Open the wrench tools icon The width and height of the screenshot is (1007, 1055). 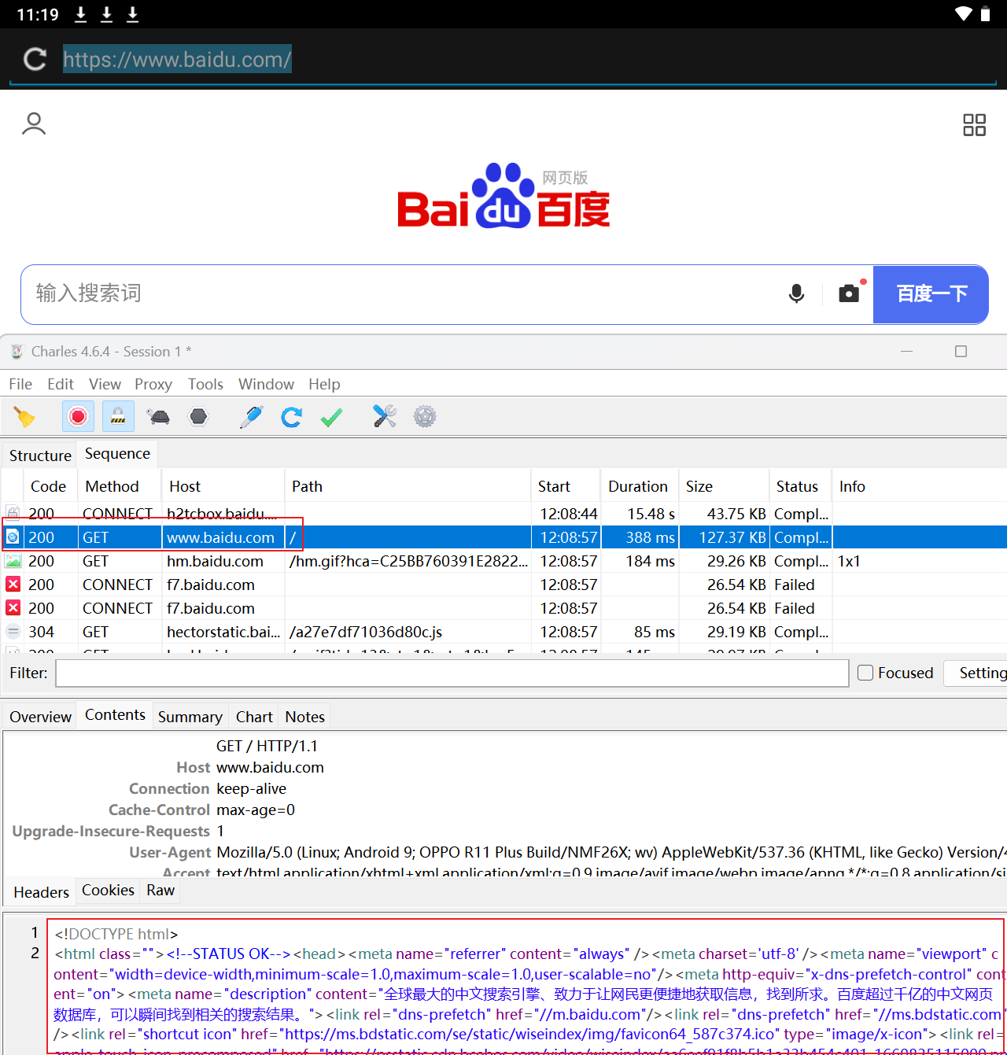[385, 416]
